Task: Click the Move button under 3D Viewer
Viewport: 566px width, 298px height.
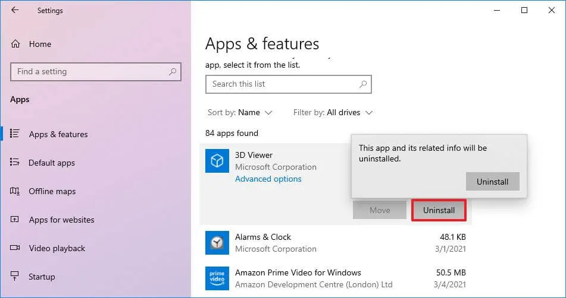Action: point(380,210)
